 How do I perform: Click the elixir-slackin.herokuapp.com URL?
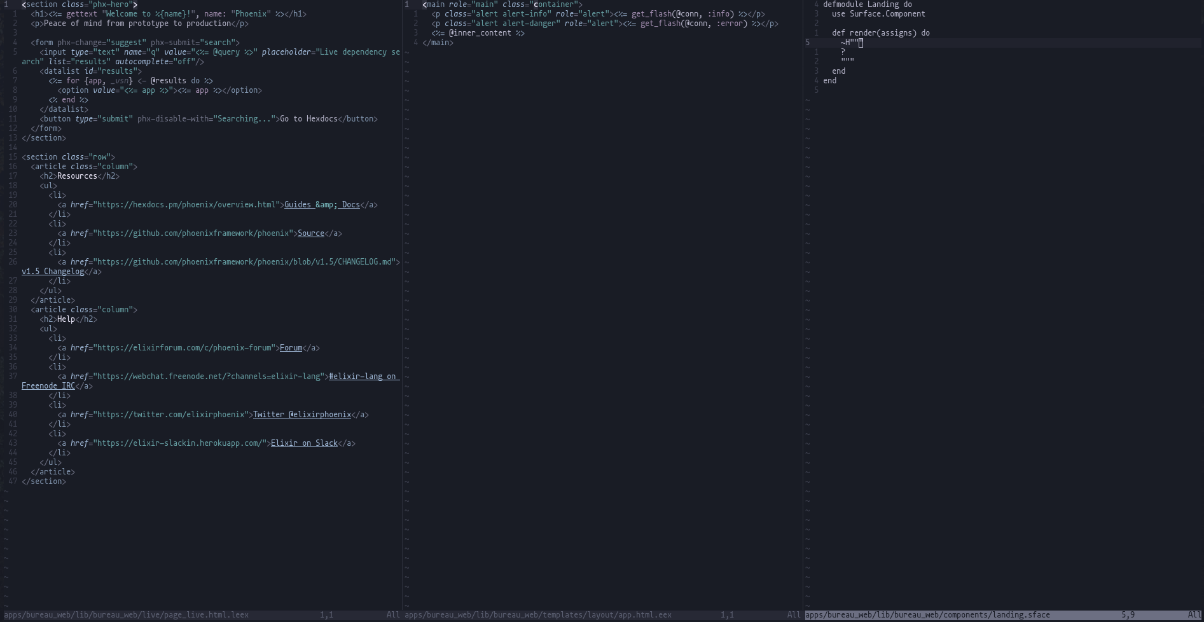point(179,443)
